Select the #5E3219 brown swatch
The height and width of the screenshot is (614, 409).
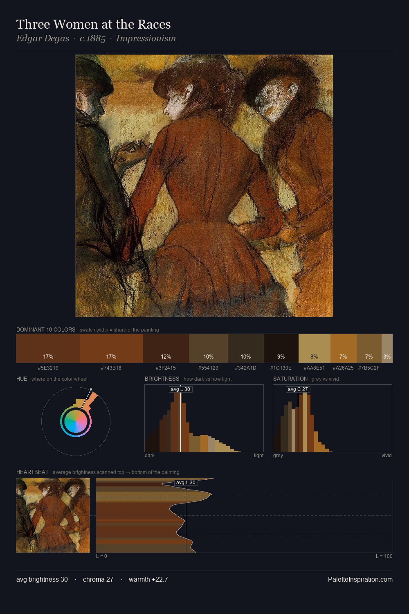(48, 348)
